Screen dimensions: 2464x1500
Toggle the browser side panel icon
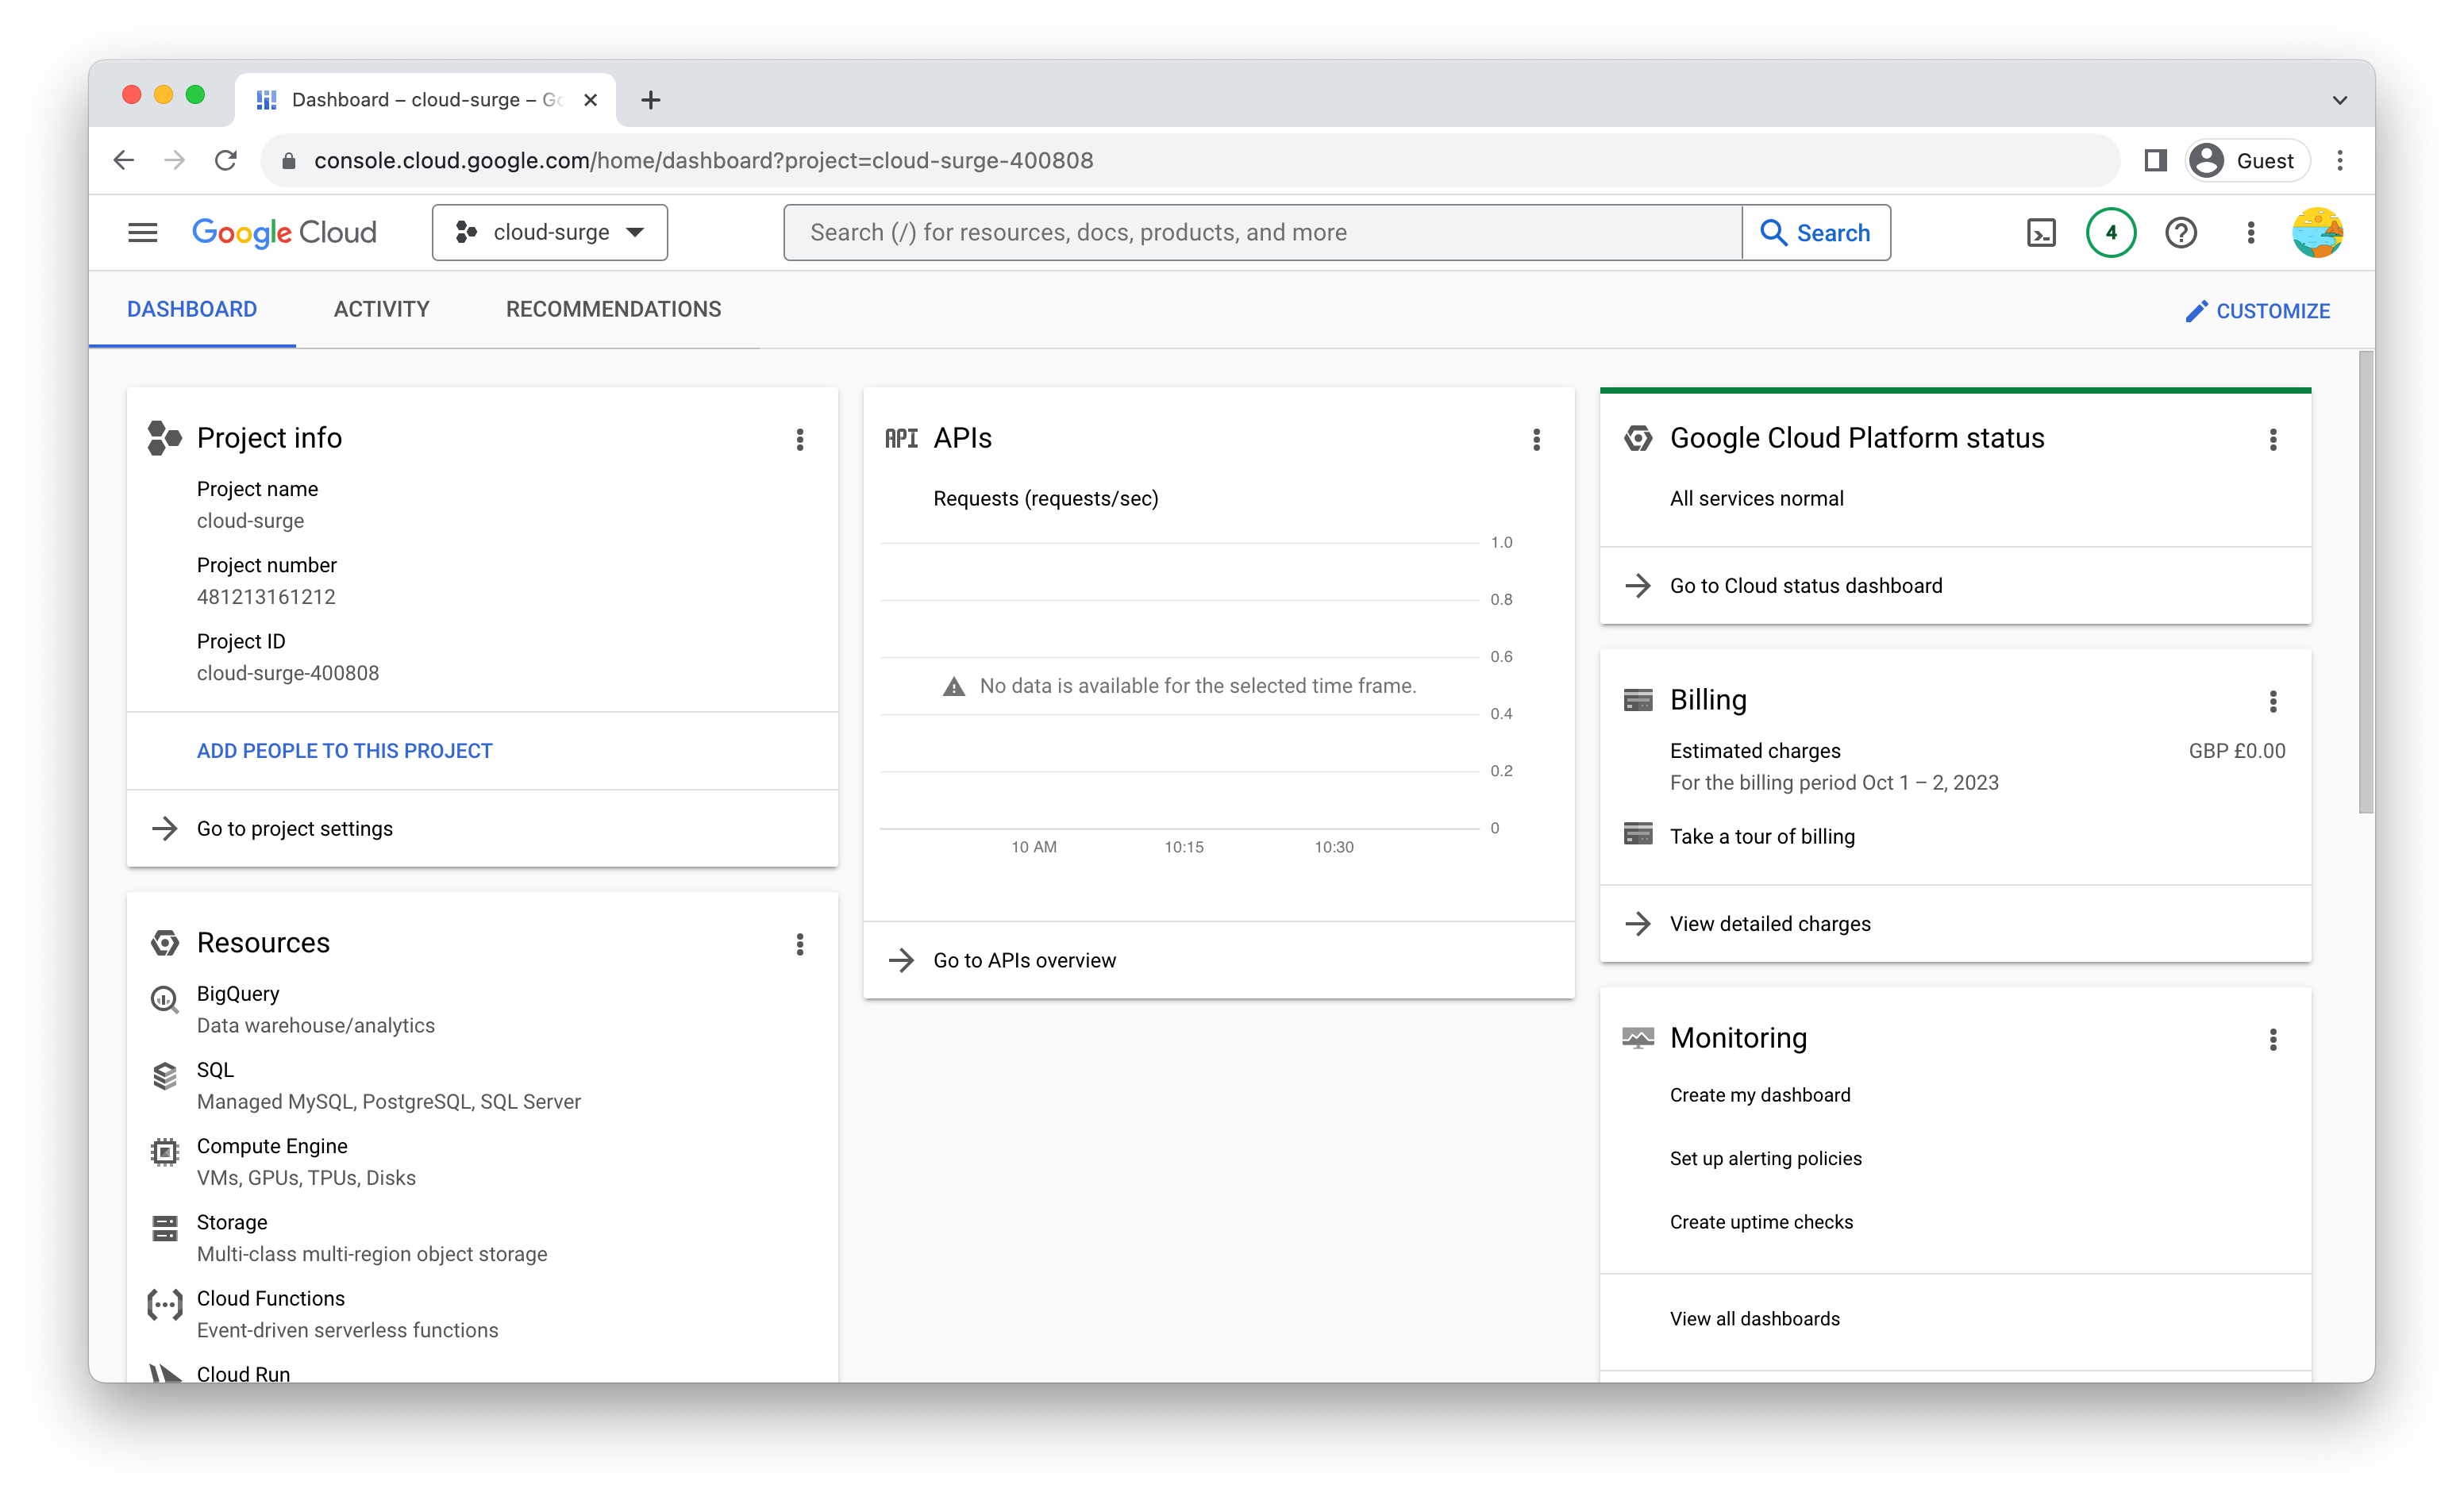(x=2155, y=160)
